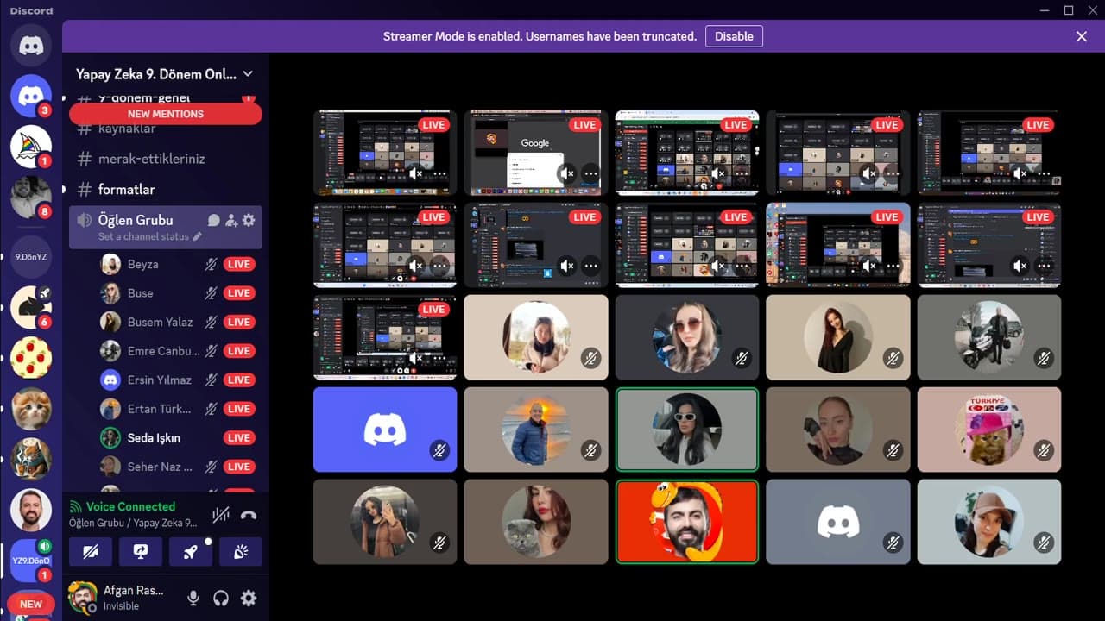Watch Beyza's stream via the LIVE badge
Viewport: 1105px width, 621px height.
point(239,264)
